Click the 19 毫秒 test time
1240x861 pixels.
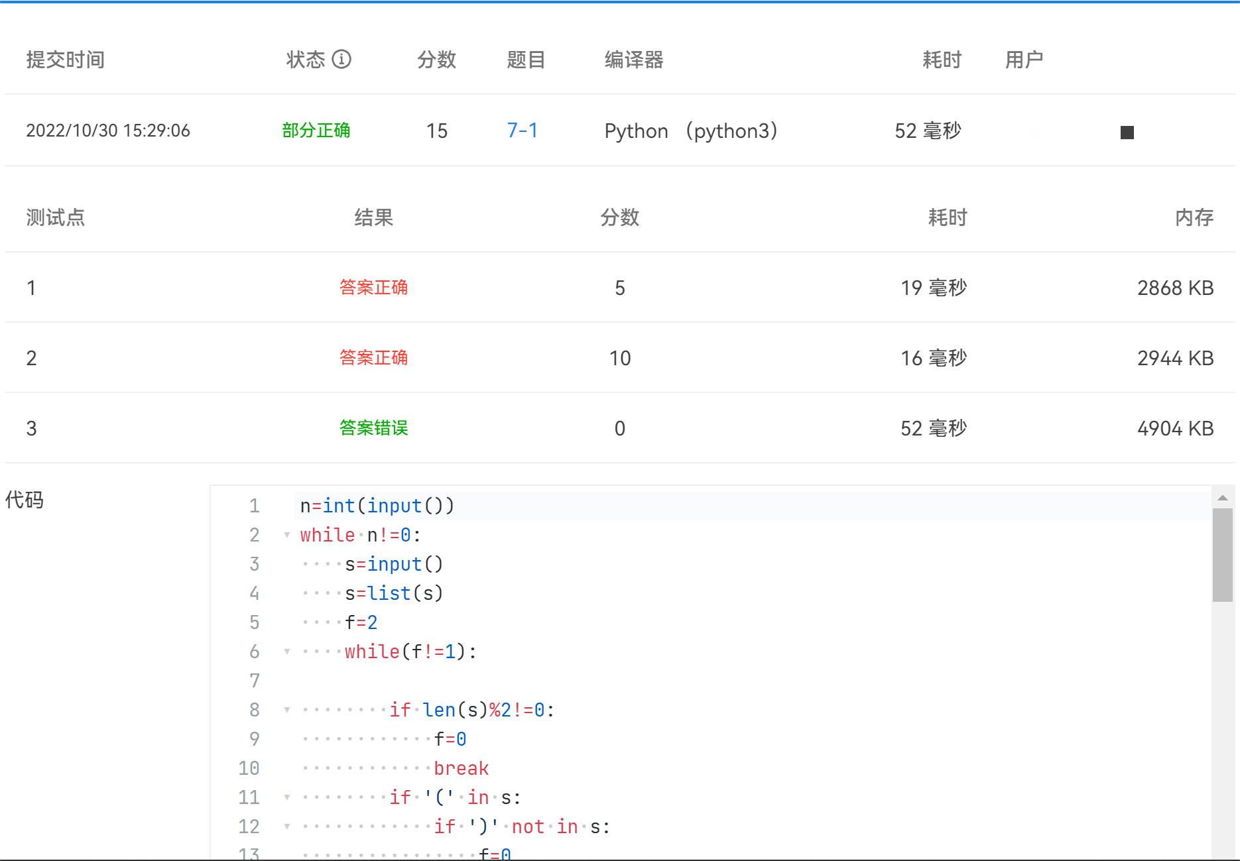click(934, 288)
